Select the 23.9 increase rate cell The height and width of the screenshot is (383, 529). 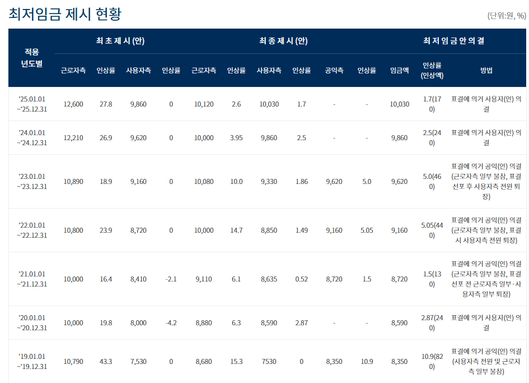click(106, 230)
